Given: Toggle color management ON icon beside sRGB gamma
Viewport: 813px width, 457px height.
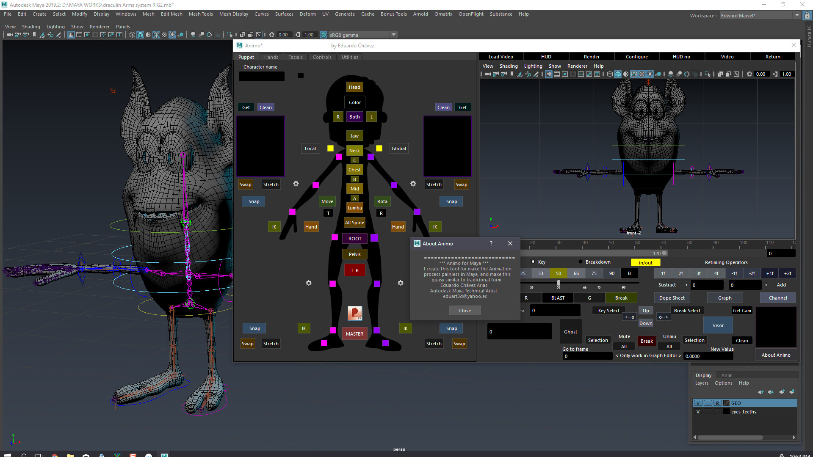Looking at the screenshot, I should coord(324,35).
